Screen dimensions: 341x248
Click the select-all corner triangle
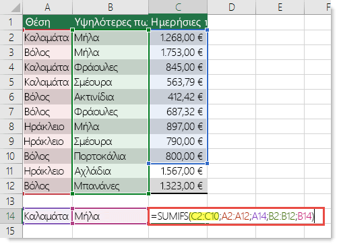click(15, 8)
